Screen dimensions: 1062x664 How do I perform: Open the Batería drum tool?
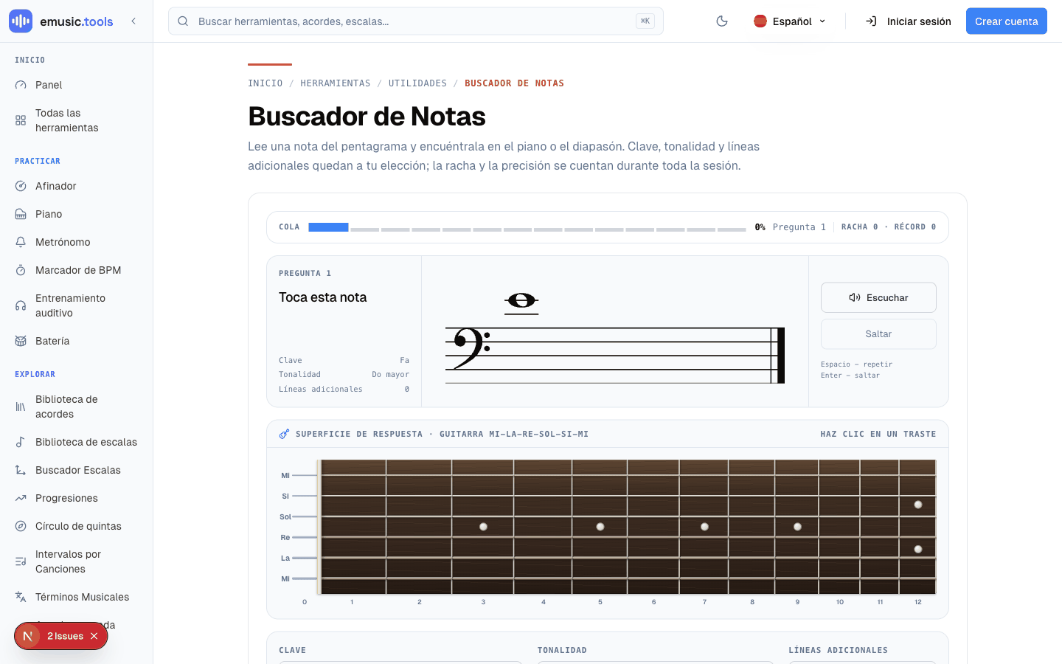click(x=77, y=341)
